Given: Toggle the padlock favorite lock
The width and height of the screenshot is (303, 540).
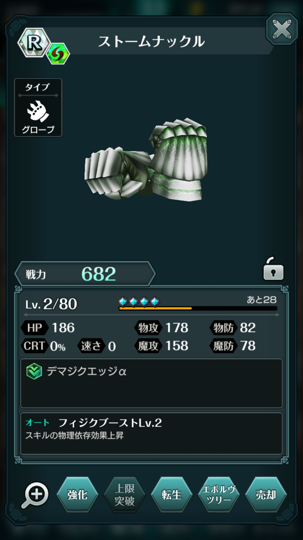Looking at the screenshot, I should click(273, 269).
